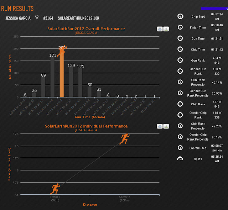This screenshot has width=228, height=210.
Task: Click the Gun Time clock icon
Action: click(x=180, y=38)
